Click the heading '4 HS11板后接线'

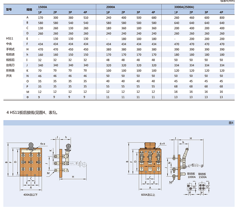pyautogui.click(x=32, y=113)
